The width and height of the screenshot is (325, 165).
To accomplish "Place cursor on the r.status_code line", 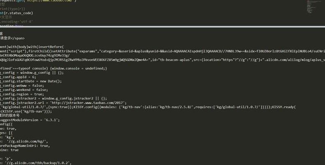I will tap(16, 13).
